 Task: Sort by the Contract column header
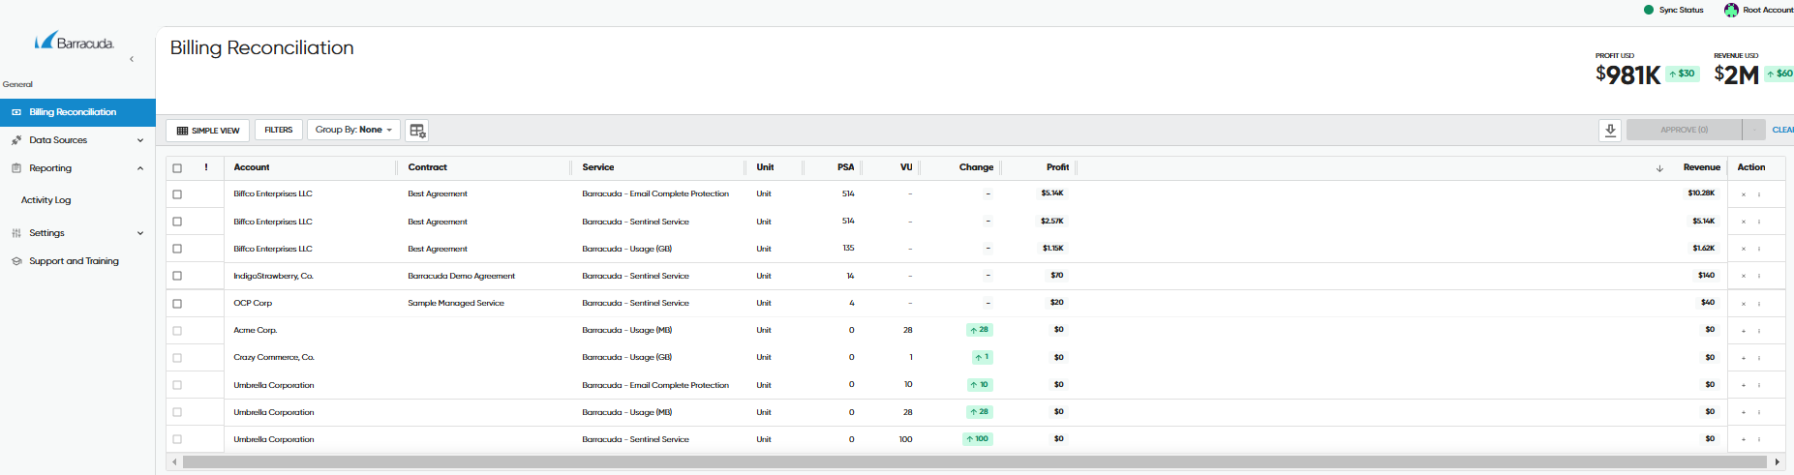427,167
